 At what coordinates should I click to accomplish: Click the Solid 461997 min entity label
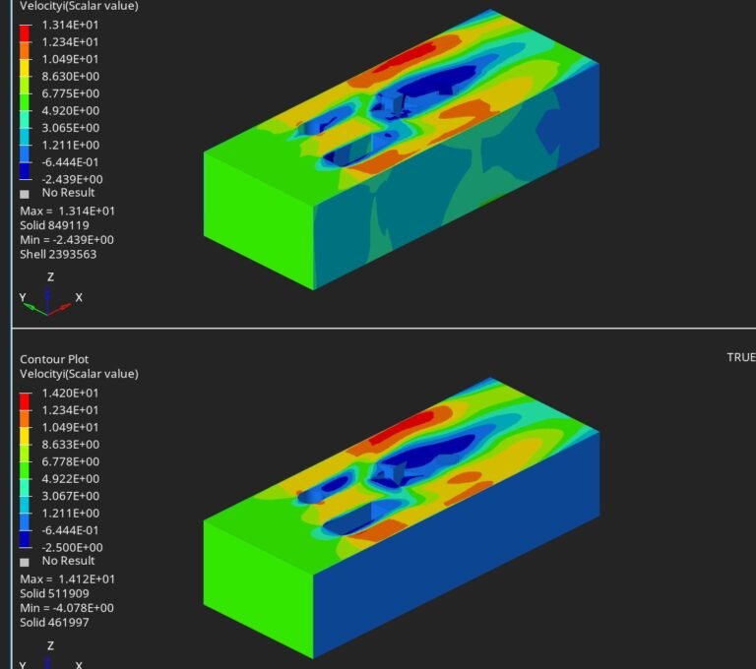pos(54,623)
